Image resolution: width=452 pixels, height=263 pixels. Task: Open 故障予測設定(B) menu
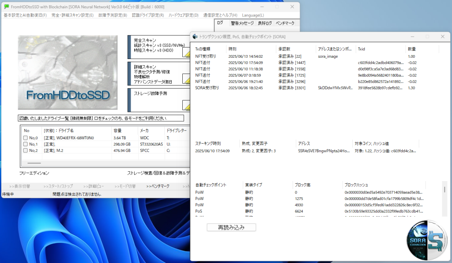113,15
